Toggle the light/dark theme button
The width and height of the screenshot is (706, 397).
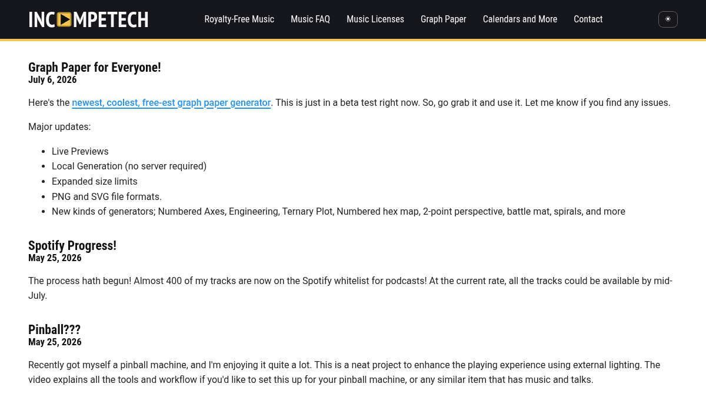point(668,19)
